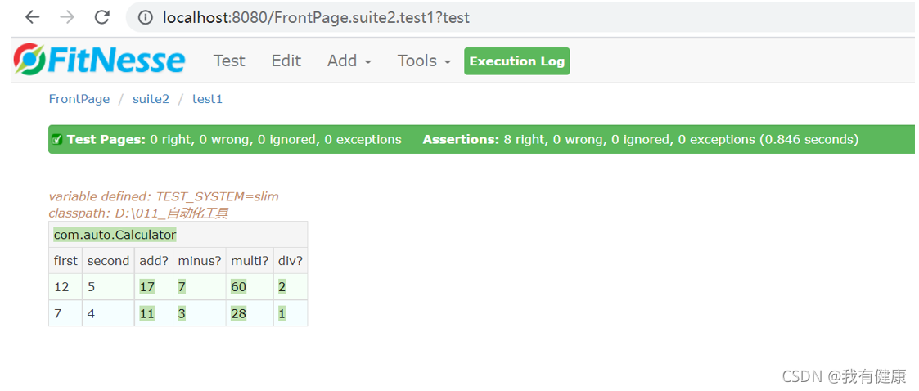The image size is (919, 391).
Task: Go to FrontPage breadcrumb link
Action: [x=79, y=99]
